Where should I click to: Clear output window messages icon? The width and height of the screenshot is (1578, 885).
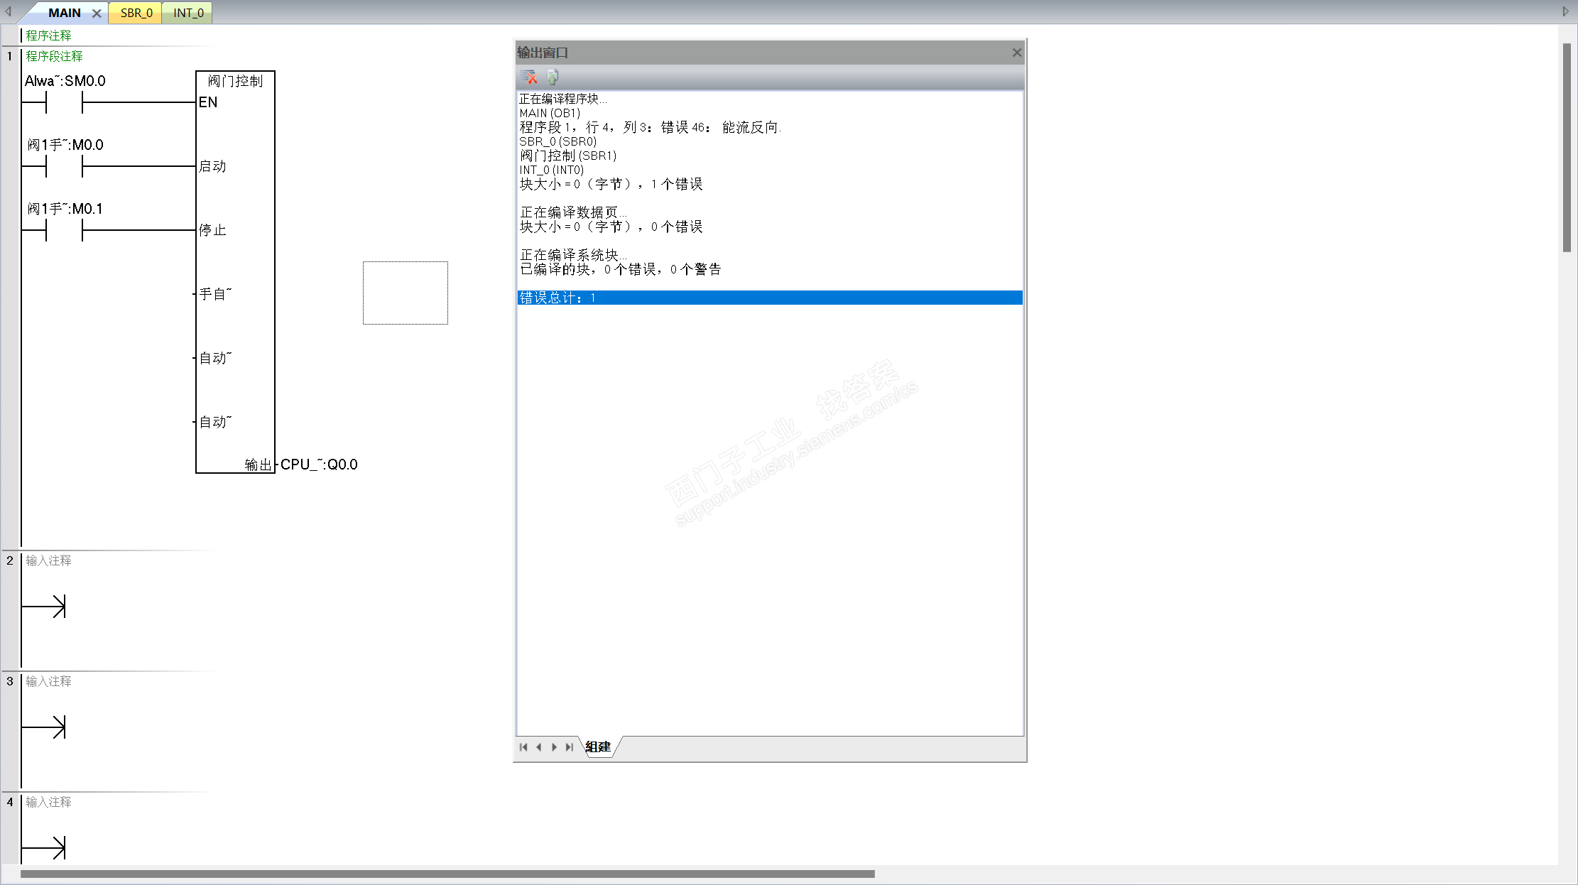(x=528, y=77)
